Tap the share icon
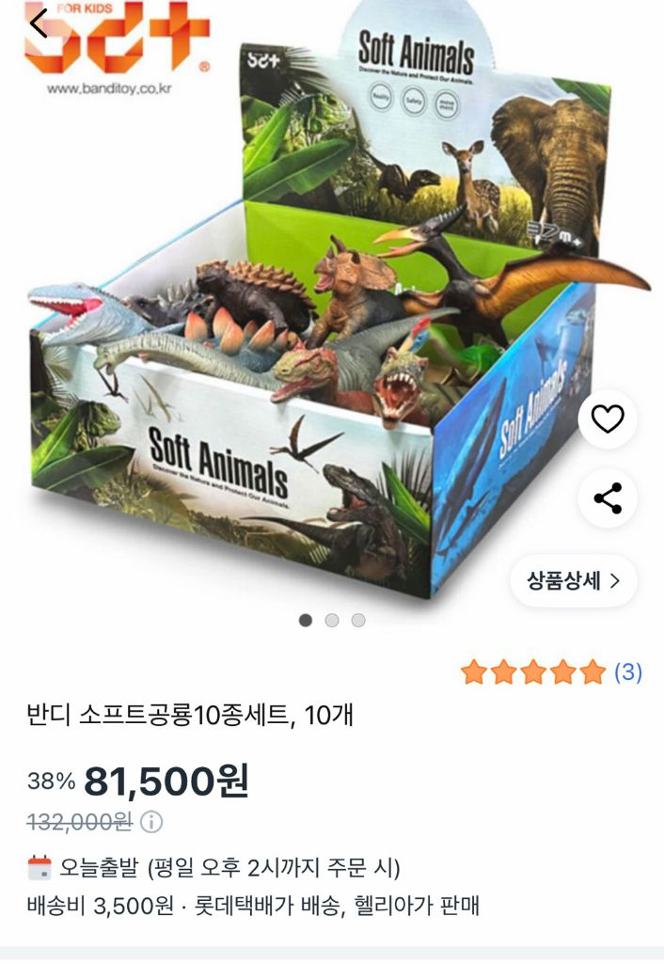This screenshot has width=664, height=963. click(608, 498)
